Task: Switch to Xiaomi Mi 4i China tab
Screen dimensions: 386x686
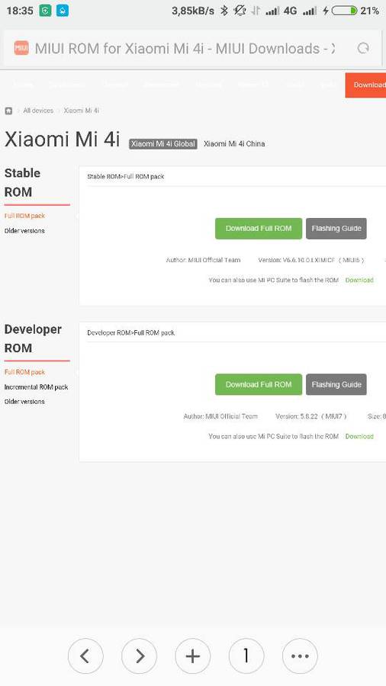Action: tap(234, 143)
